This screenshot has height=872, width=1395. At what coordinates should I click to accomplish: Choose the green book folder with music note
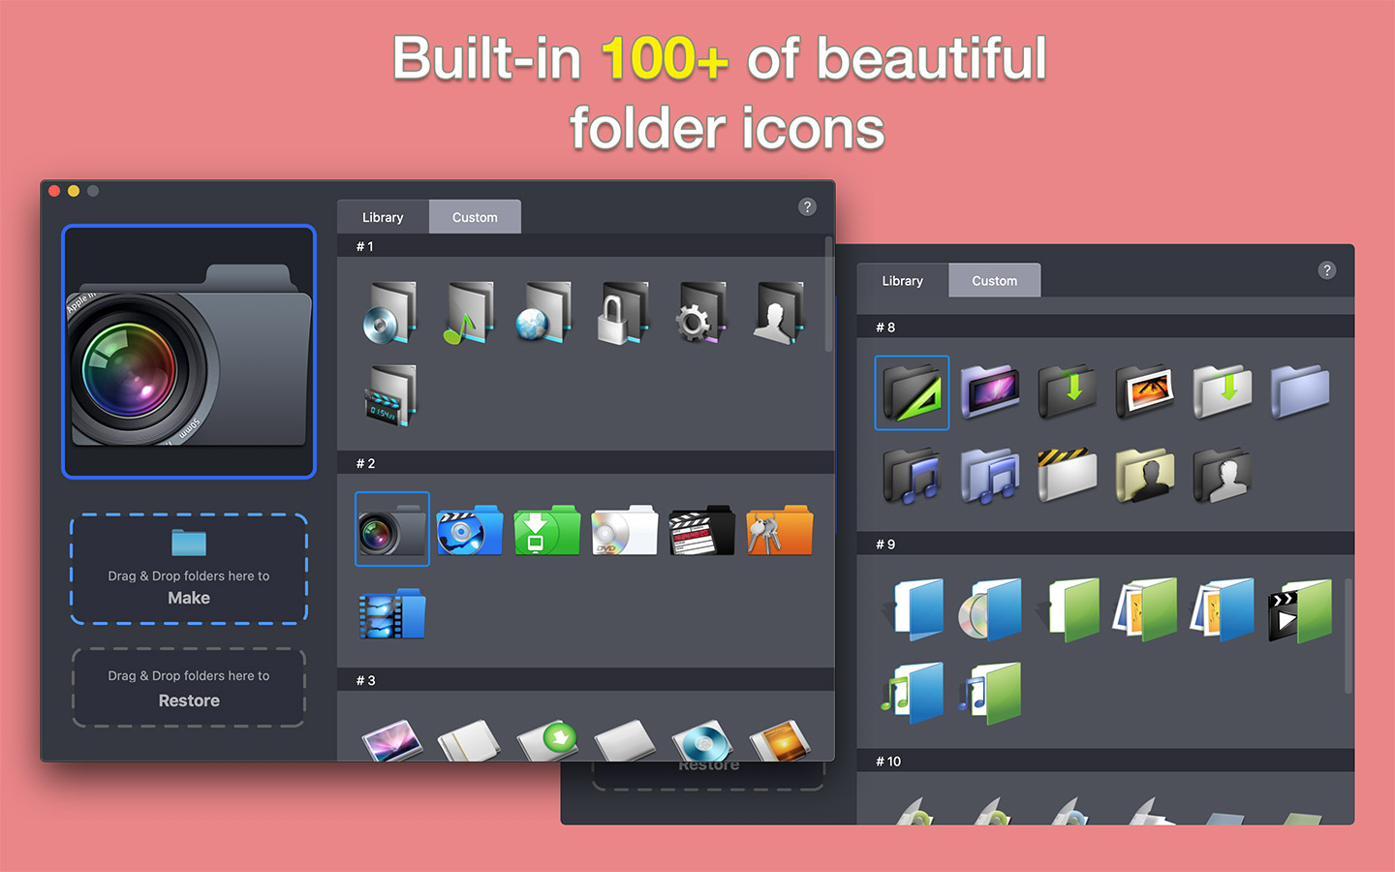990,694
